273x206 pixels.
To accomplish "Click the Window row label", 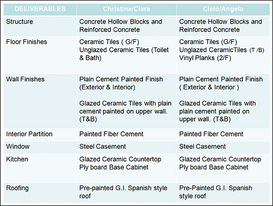I will click(x=18, y=147).
